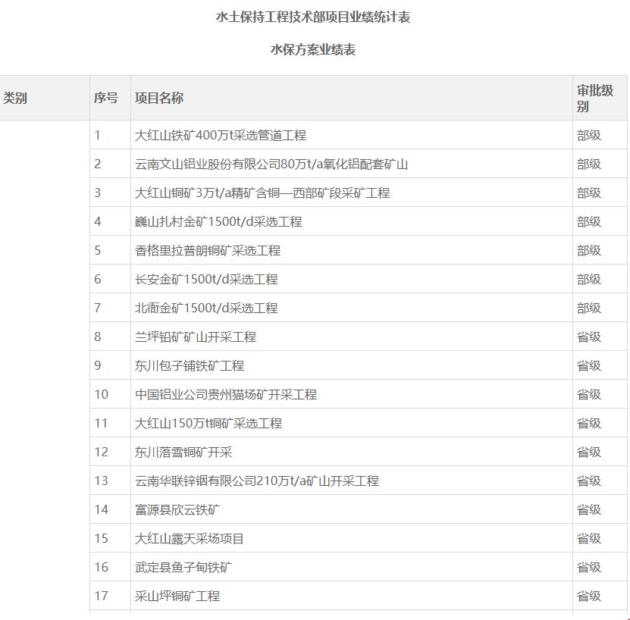Screen dimensions: 630x620
Task: Click the 云南华联锌铟有限公司210万t/a矿山开采工程 row
Action: tap(257, 481)
